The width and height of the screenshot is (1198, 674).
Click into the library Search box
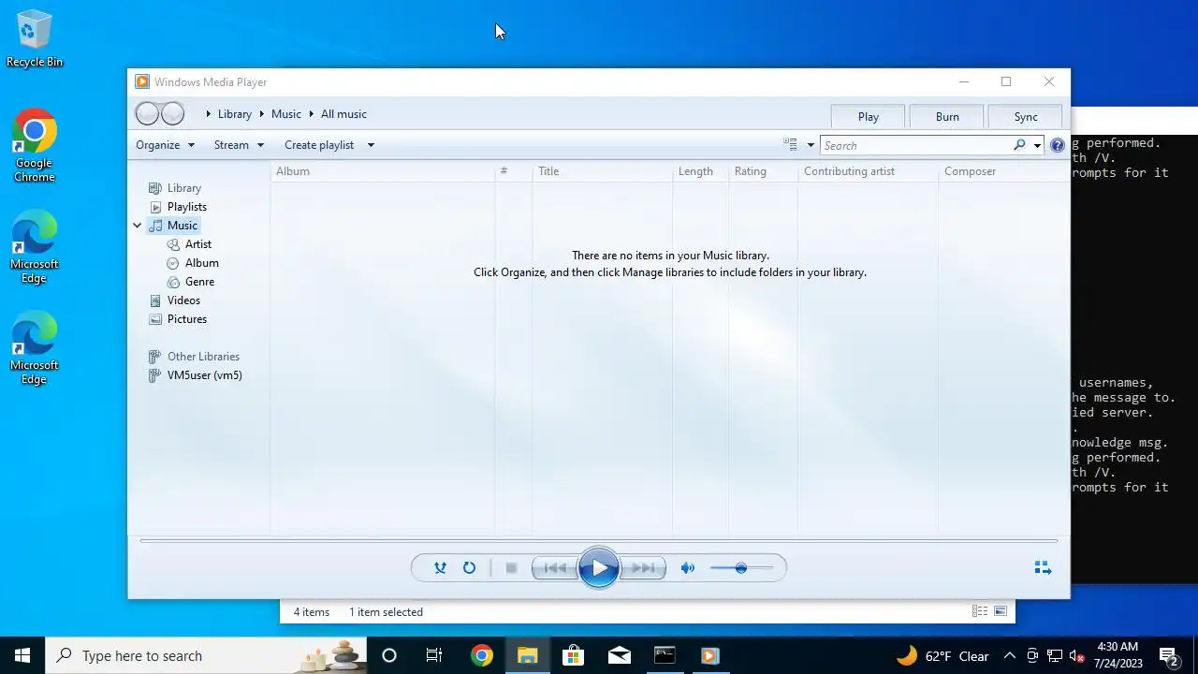[915, 145]
